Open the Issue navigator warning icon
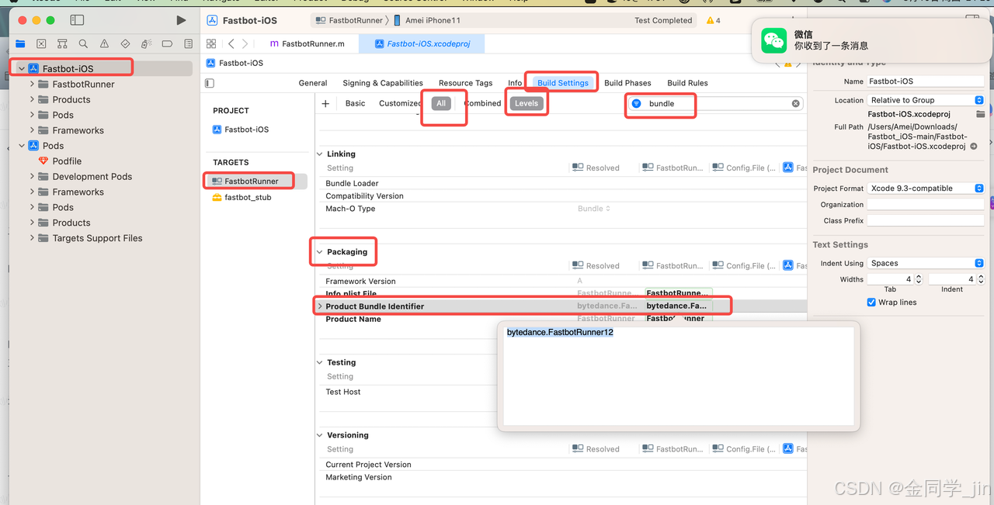 pyautogui.click(x=104, y=44)
